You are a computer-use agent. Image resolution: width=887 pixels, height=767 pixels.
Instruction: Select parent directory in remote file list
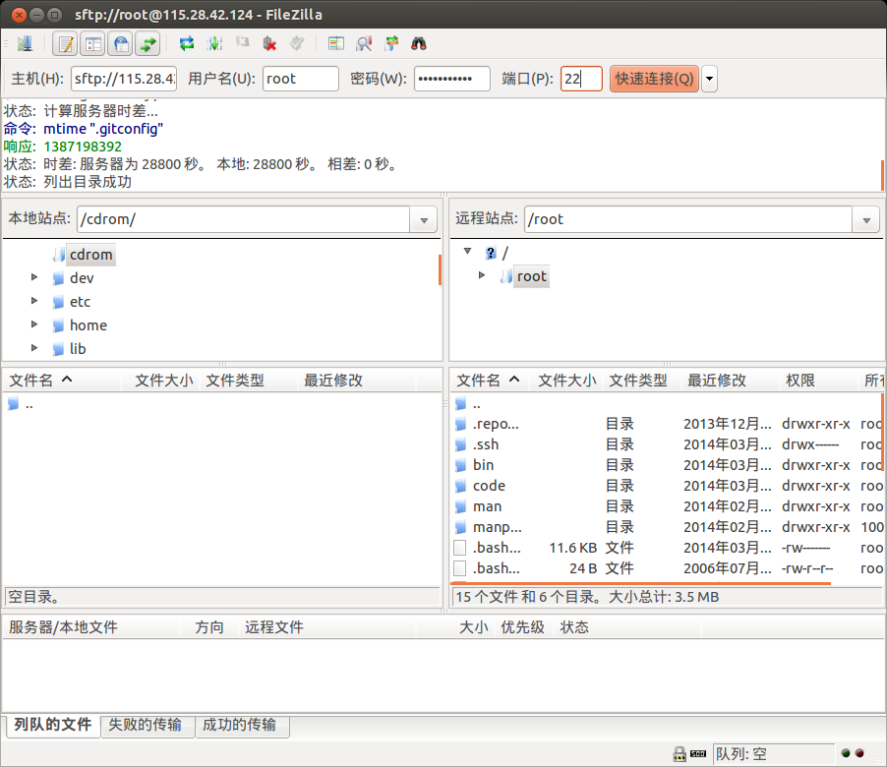pos(667,404)
